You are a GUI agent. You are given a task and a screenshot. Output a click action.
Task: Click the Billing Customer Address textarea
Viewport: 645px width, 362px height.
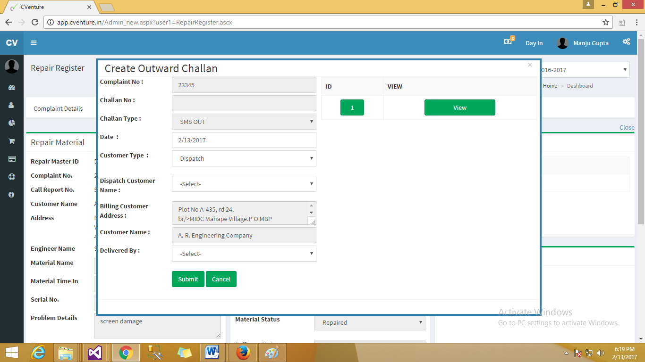tap(244, 213)
